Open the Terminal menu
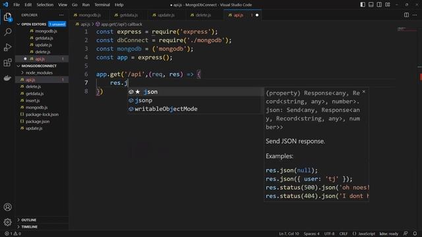Screen dimensions: 422x237 (102, 5)
